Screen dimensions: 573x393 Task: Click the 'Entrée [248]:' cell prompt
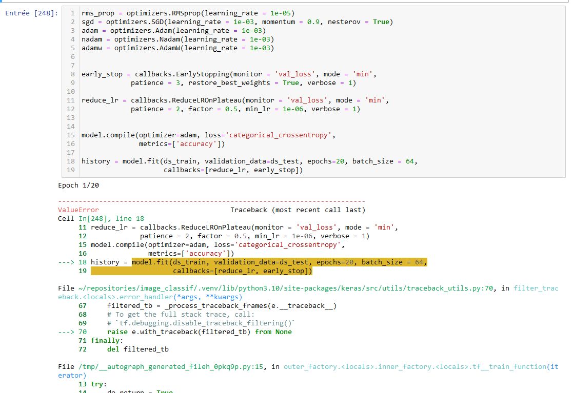[31, 13]
